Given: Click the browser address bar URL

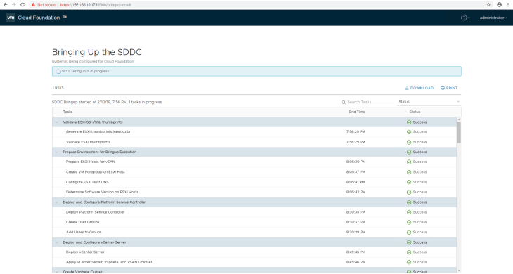Looking at the screenshot, I should point(96,5).
